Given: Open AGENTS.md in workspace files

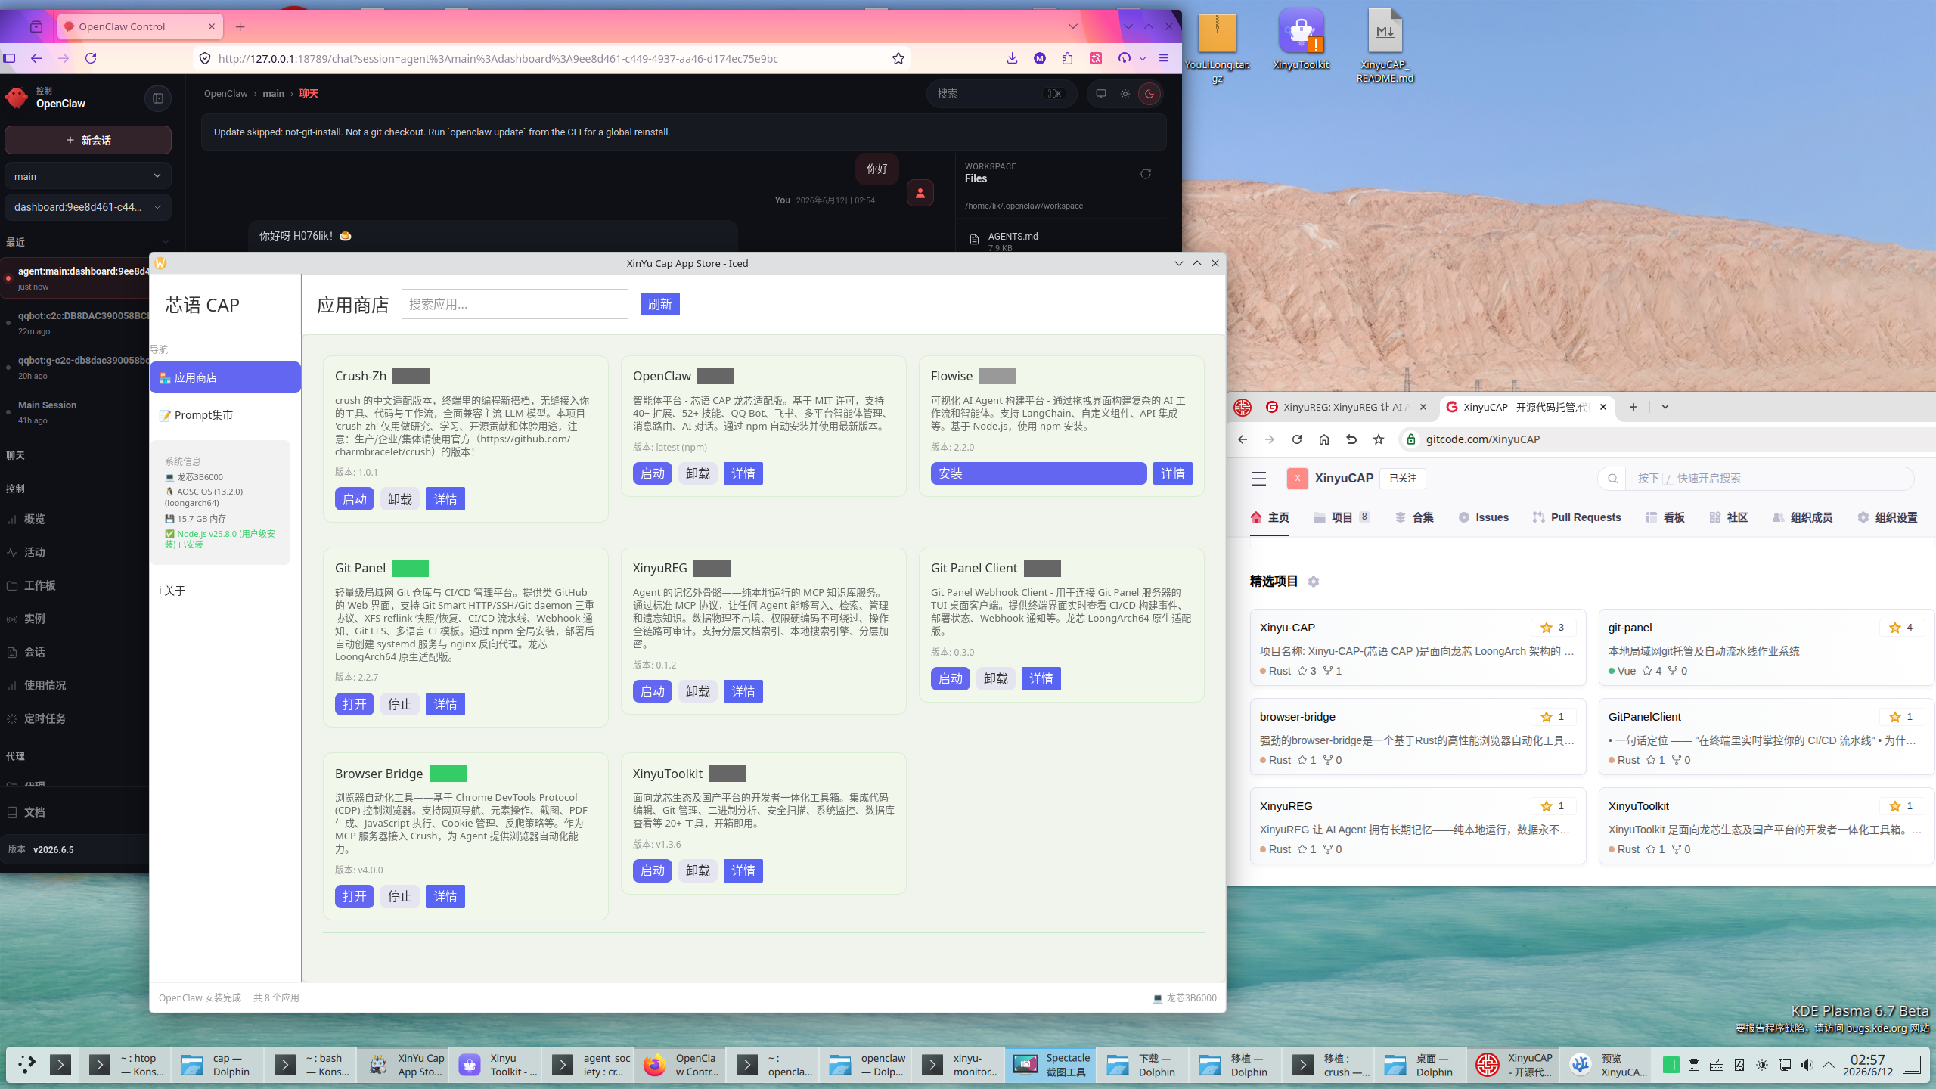Looking at the screenshot, I should [x=1013, y=237].
